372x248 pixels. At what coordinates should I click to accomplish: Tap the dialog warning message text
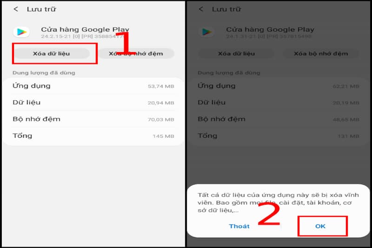pos(278,203)
